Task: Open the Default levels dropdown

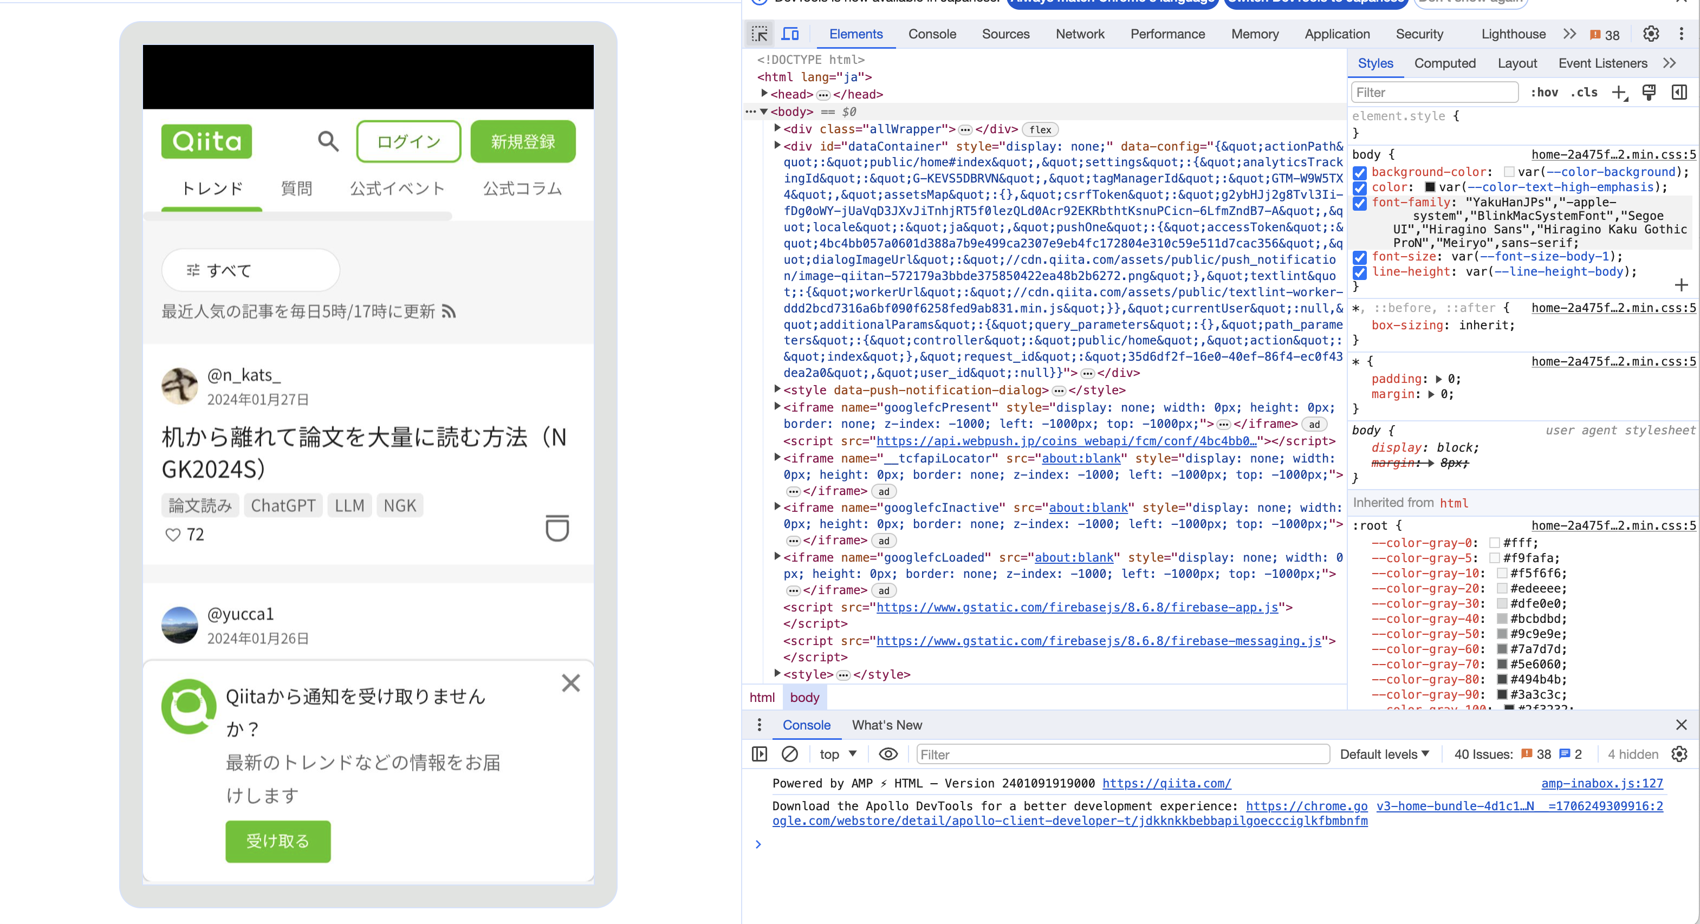Action: pos(1385,754)
